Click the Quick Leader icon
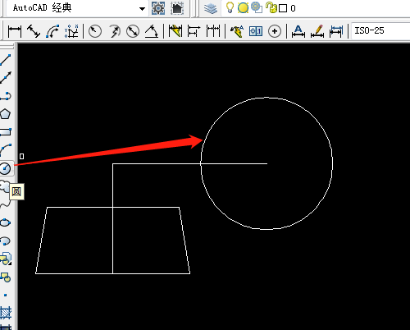410x330 pixels. pos(237,31)
